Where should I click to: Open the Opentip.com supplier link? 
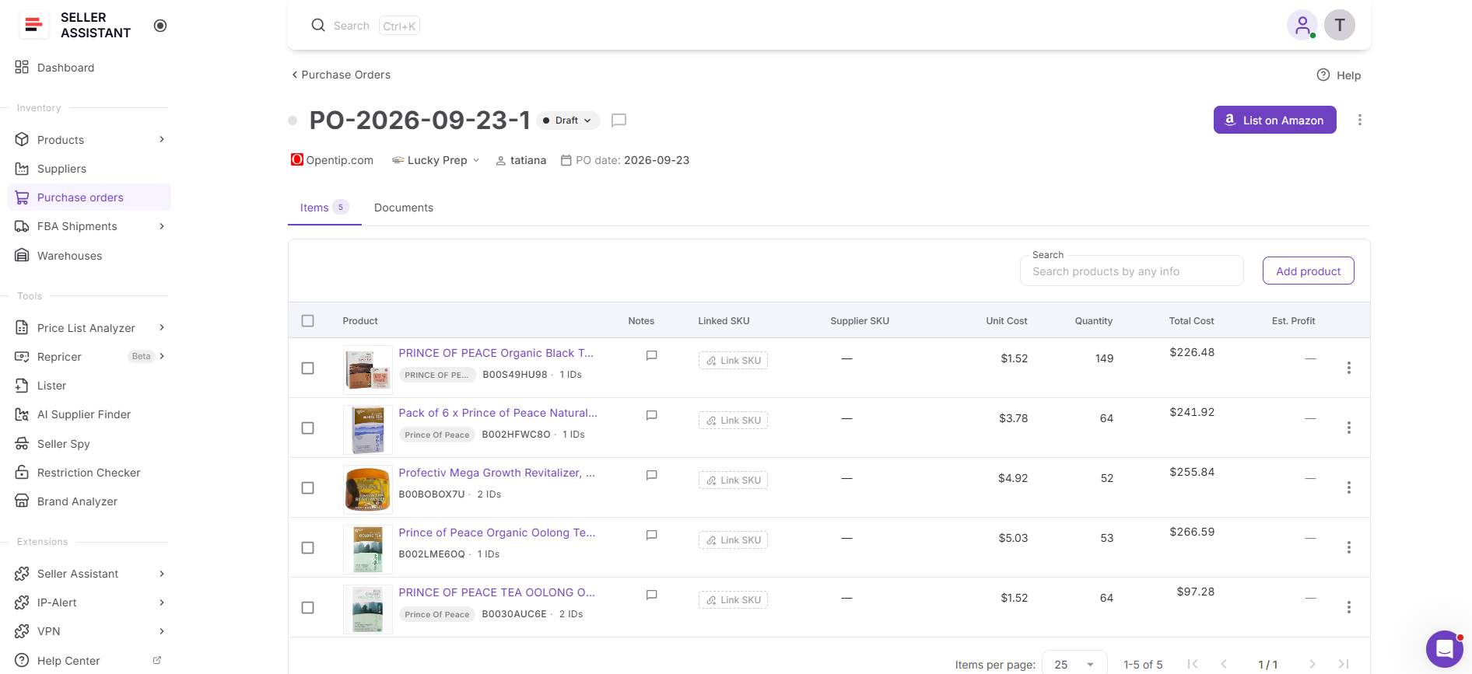[332, 160]
